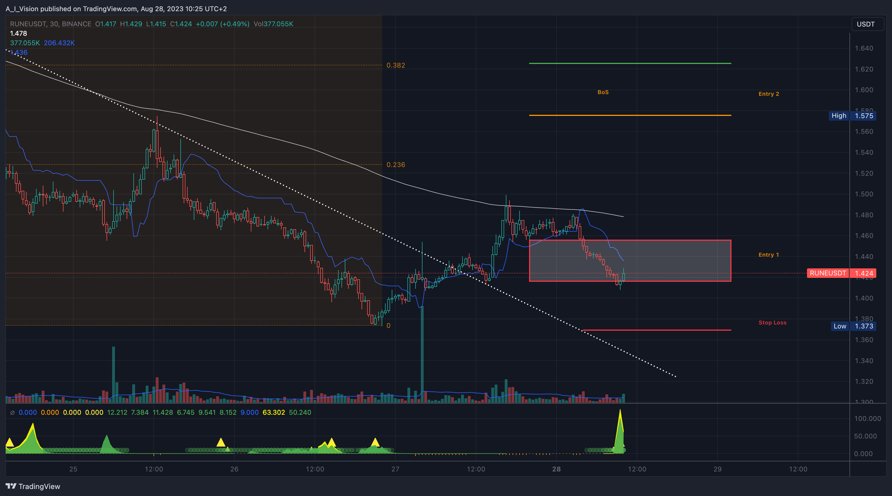Click the +0.007 (+0.49%) change value
The width and height of the screenshot is (892, 496).
(x=222, y=24)
